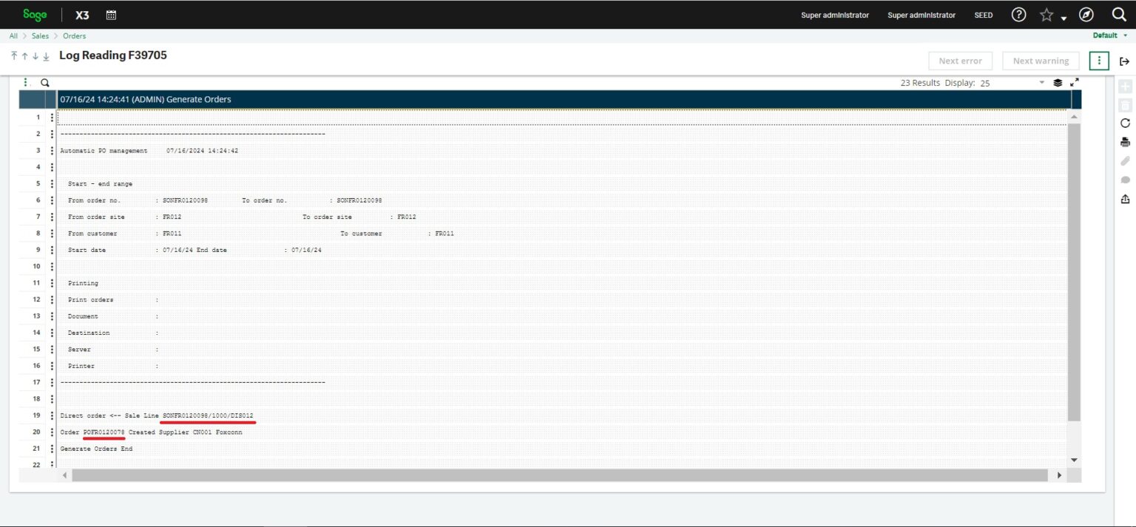
Task: Refresh the log reading record
Action: tap(1125, 123)
